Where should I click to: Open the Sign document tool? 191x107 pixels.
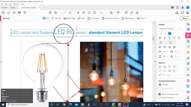tap(137, 12)
